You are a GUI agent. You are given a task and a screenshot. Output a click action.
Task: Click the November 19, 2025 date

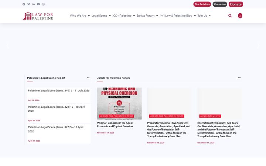pyautogui.click(x=106, y=133)
